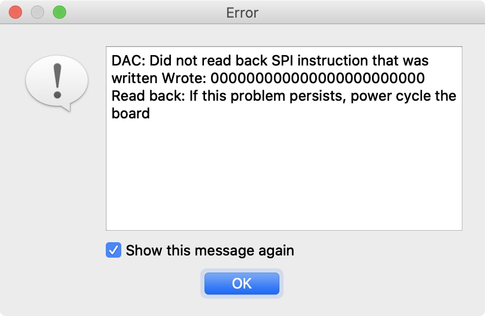The width and height of the screenshot is (485, 316).
Task: Click the "Show this message again" label text
Action: pos(210,250)
